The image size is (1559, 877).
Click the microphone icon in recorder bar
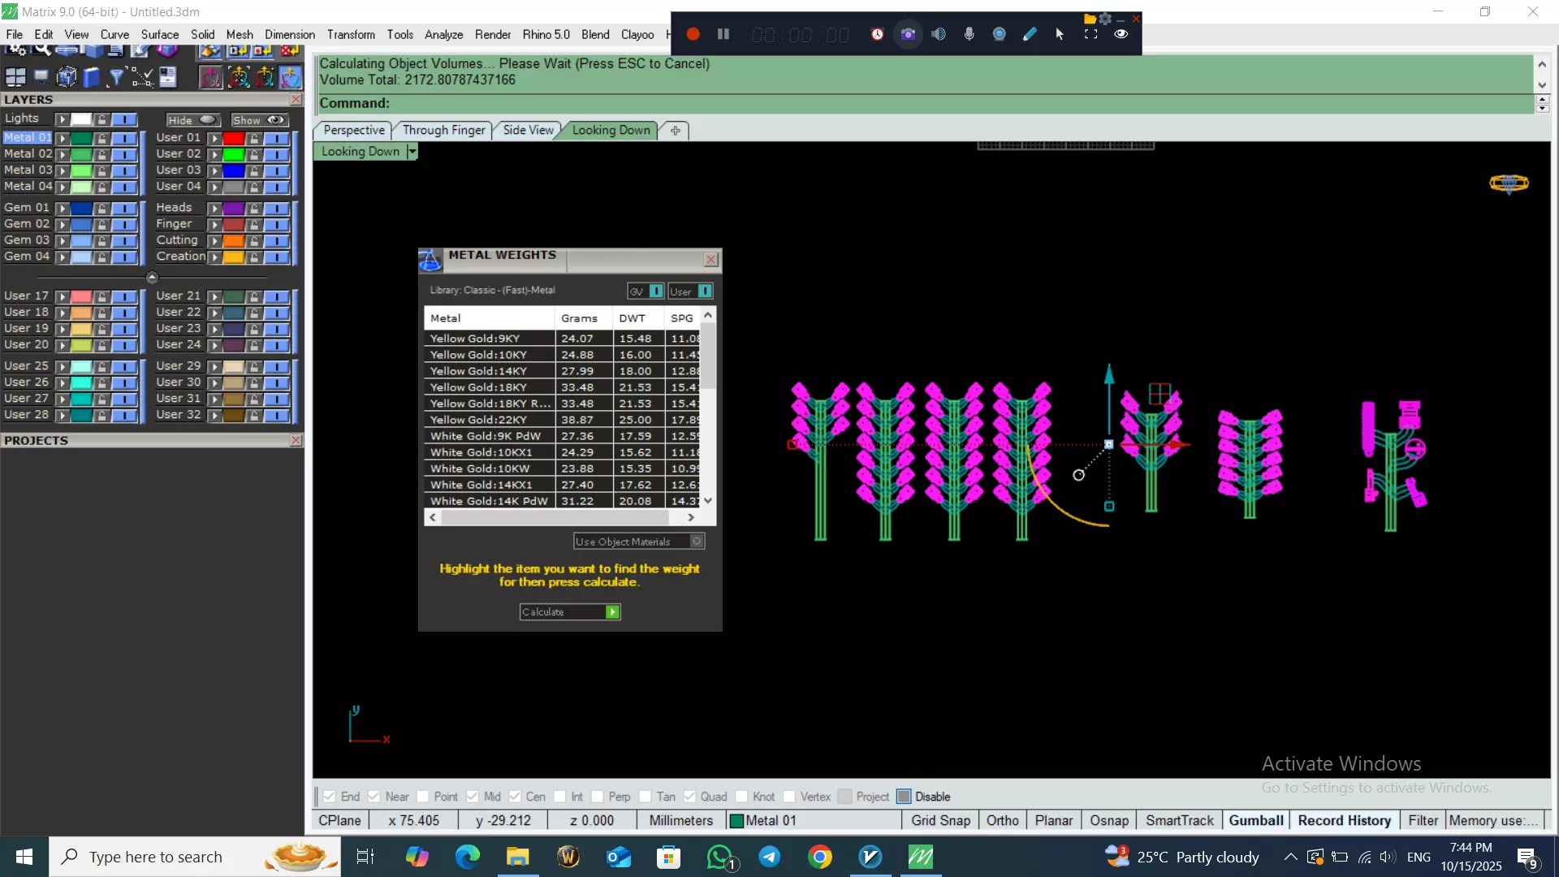pyautogui.click(x=969, y=34)
